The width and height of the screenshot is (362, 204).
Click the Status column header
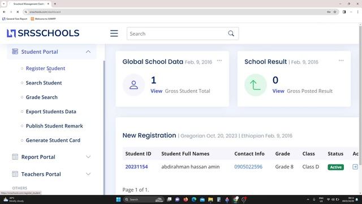335,154
